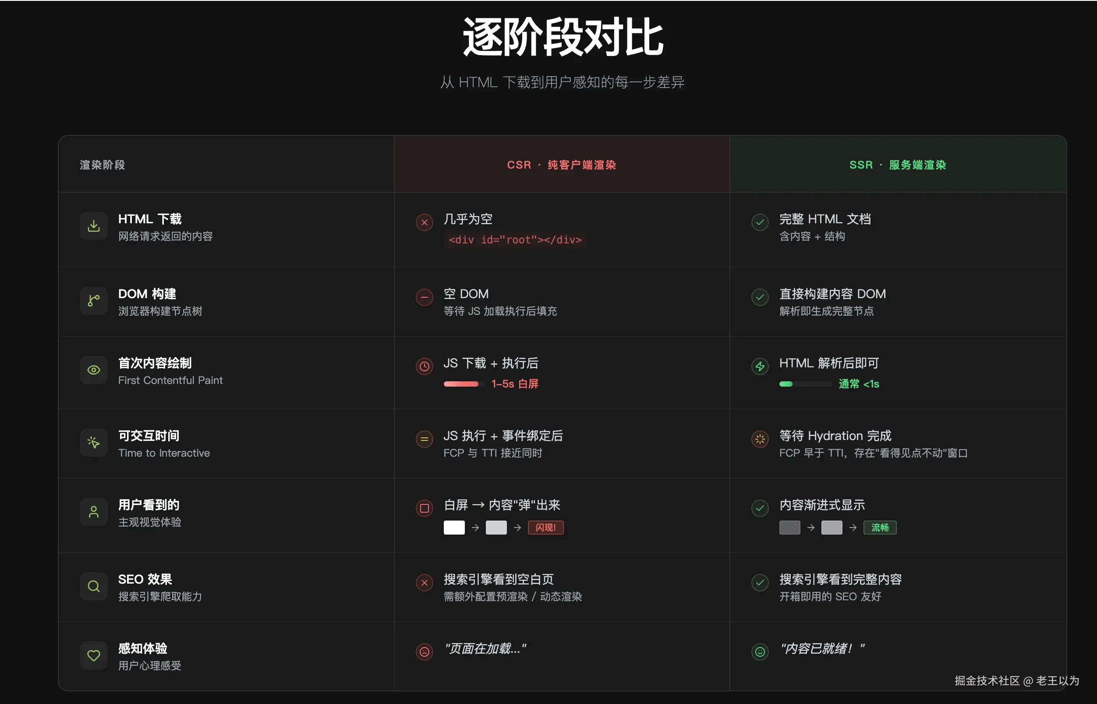Click the red 闪现! badge

pos(545,528)
